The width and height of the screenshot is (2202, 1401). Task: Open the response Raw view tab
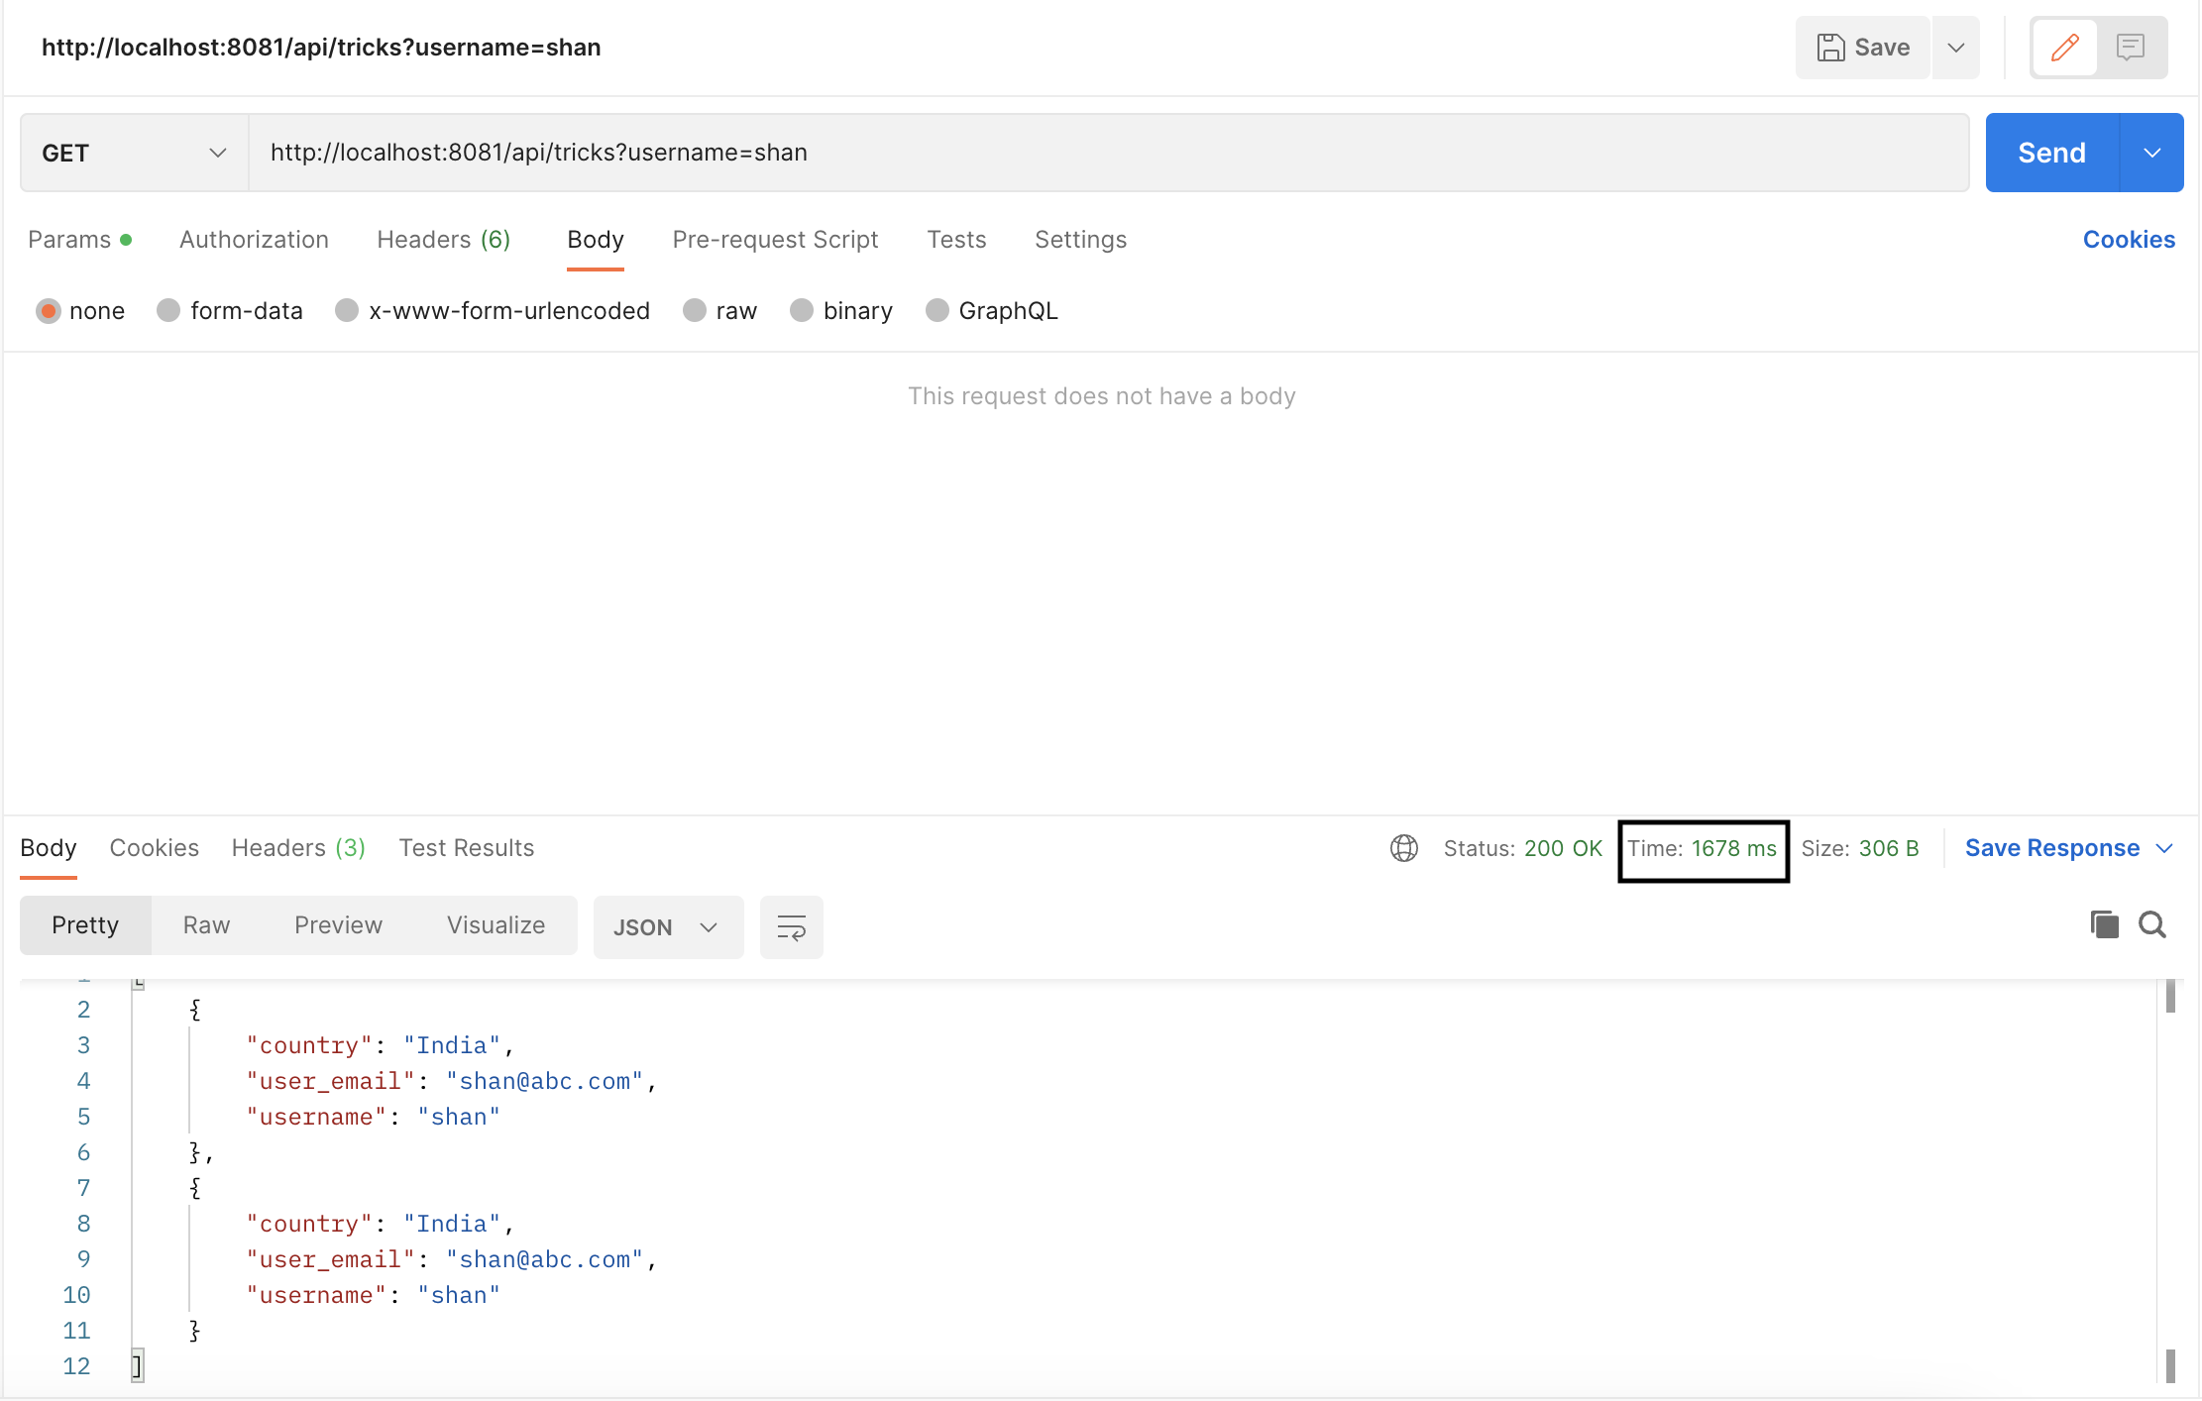point(206,925)
